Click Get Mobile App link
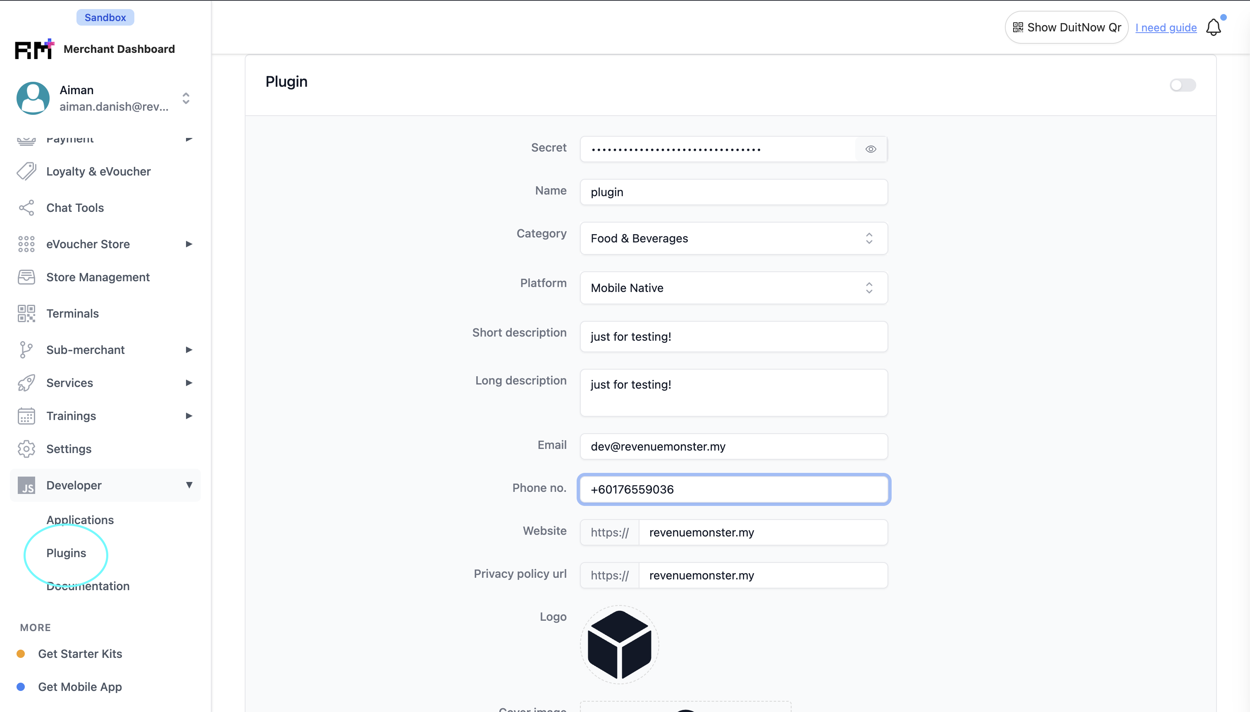The height and width of the screenshot is (712, 1250). 80,687
